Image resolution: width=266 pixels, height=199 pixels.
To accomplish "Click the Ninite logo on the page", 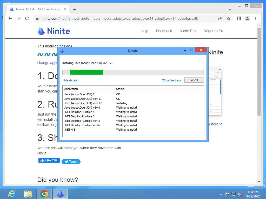I will [54, 31].
